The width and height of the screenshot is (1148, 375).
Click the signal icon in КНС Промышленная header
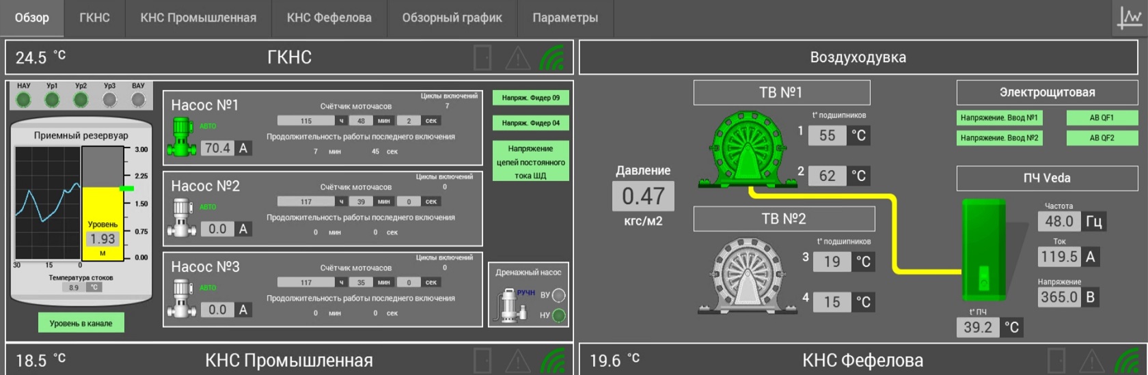[x=552, y=361]
